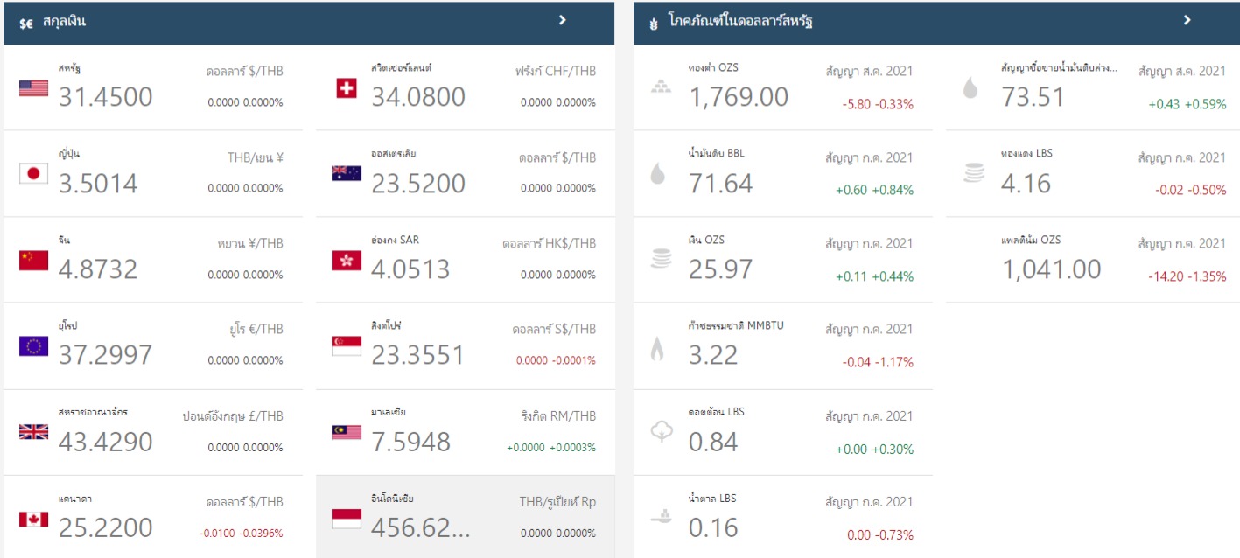Click the silver coins icon
This screenshot has width=1240, height=558.
pyautogui.click(x=661, y=259)
